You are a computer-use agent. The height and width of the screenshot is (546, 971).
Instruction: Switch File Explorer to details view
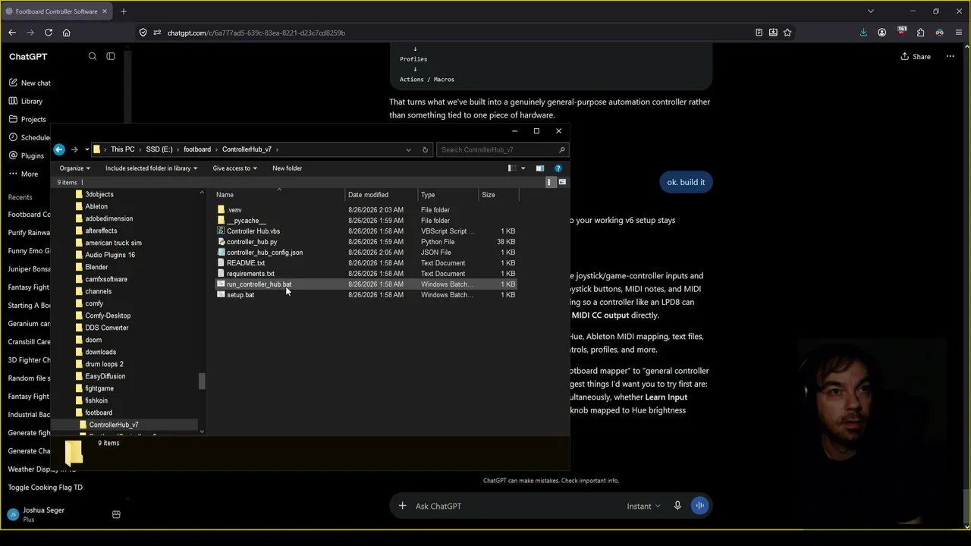[x=550, y=182]
